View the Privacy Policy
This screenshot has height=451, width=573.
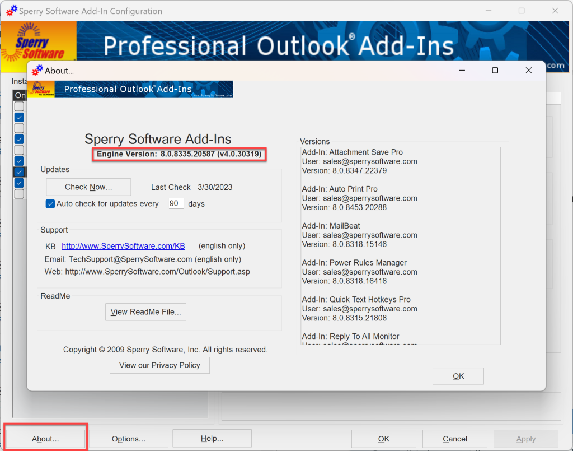click(x=159, y=365)
